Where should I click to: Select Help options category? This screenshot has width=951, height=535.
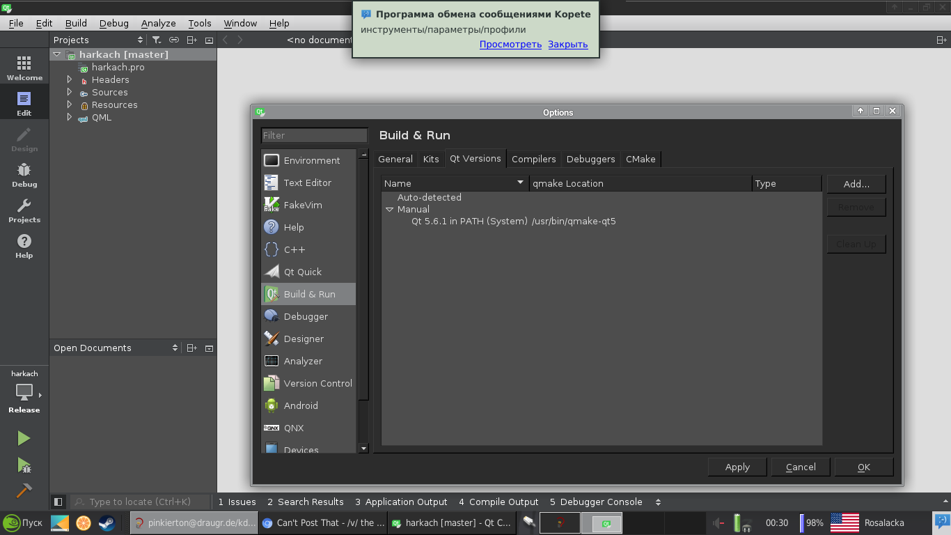point(308,227)
